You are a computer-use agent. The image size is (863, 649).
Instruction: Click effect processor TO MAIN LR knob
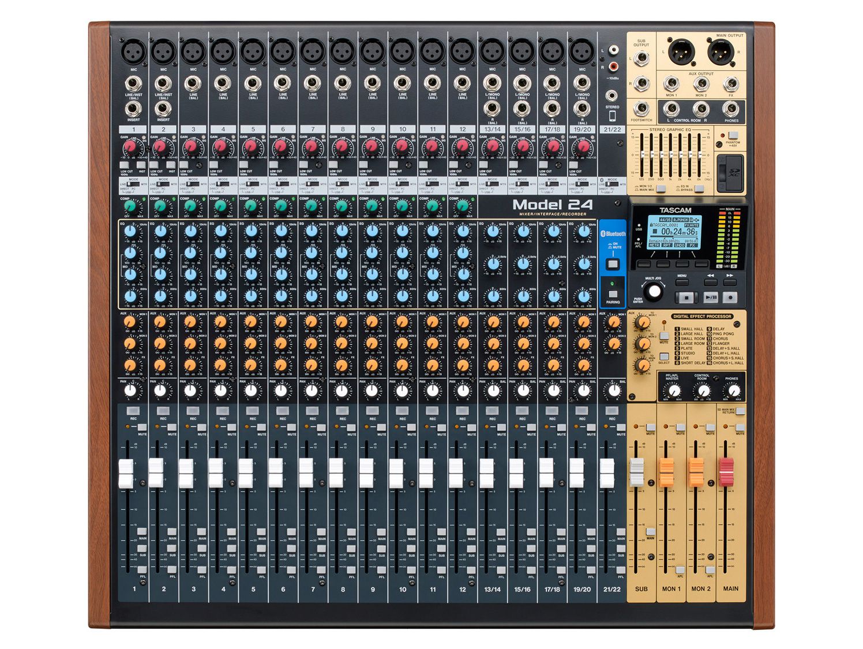pos(642,365)
